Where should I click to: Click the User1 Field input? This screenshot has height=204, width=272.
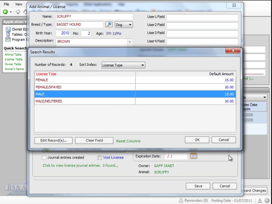(202, 17)
